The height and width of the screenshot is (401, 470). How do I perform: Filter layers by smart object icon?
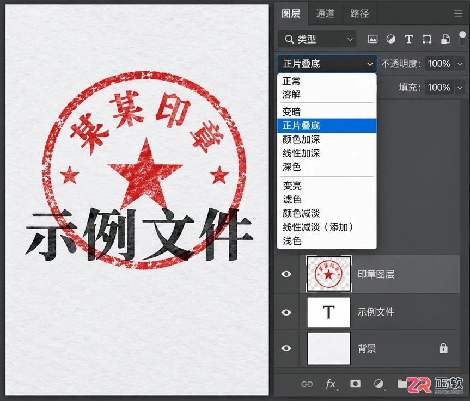445,39
